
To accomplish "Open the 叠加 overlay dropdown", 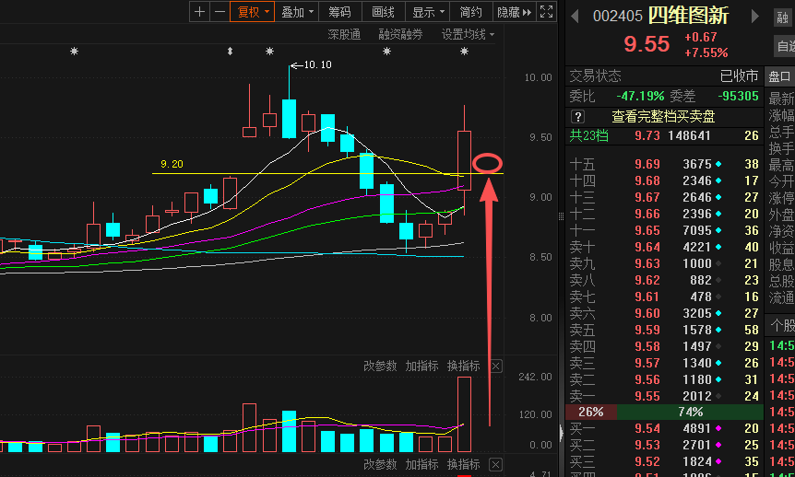I will point(297,12).
